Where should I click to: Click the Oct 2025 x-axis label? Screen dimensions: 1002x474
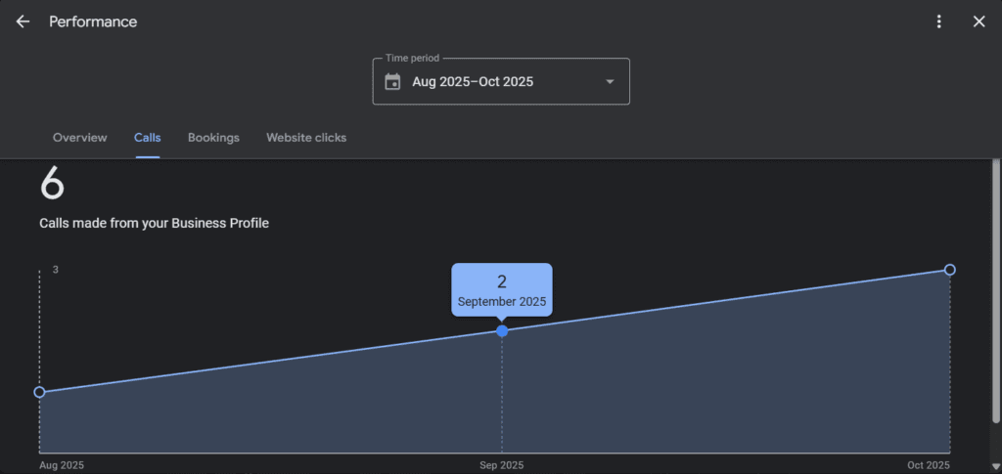[928, 465]
